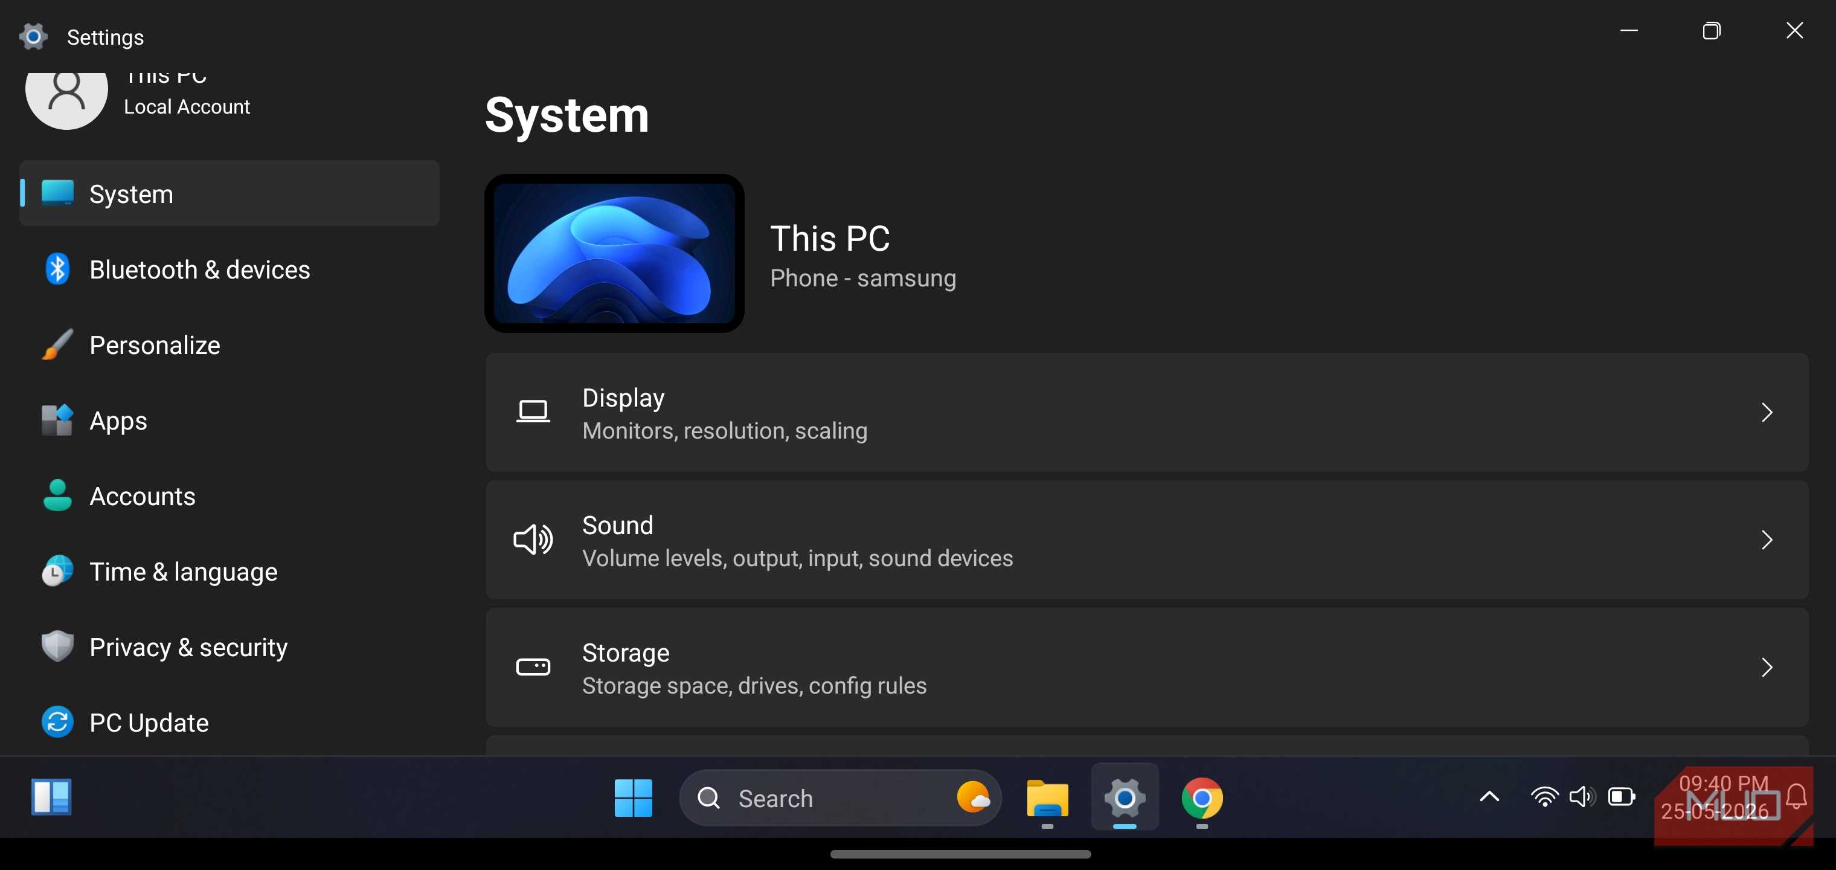
Task: Click the paintbrush Personalize icon
Action: pos(57,344)
